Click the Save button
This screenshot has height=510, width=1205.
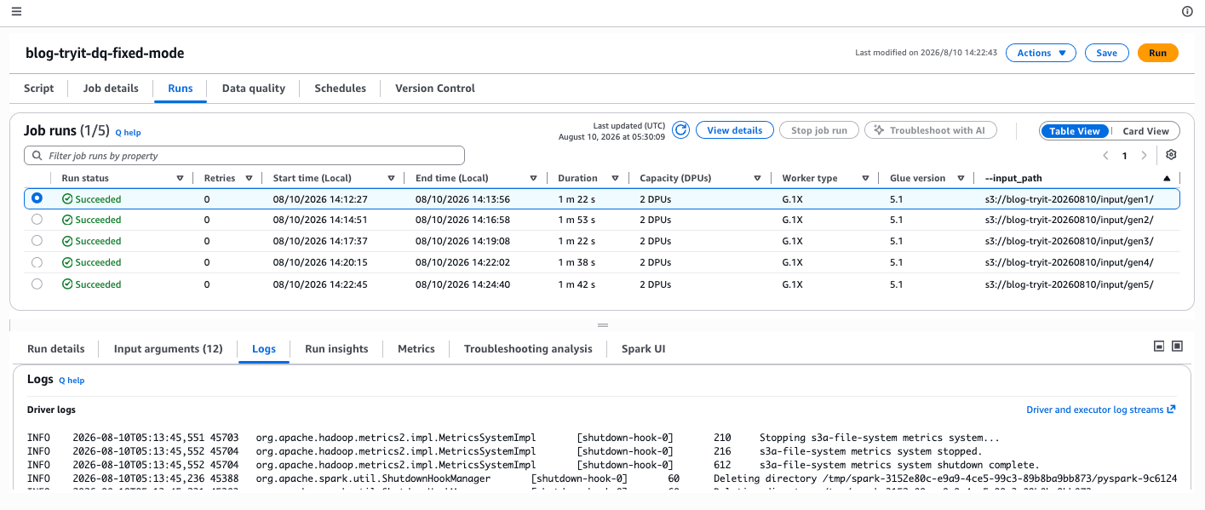point(1106,53)
